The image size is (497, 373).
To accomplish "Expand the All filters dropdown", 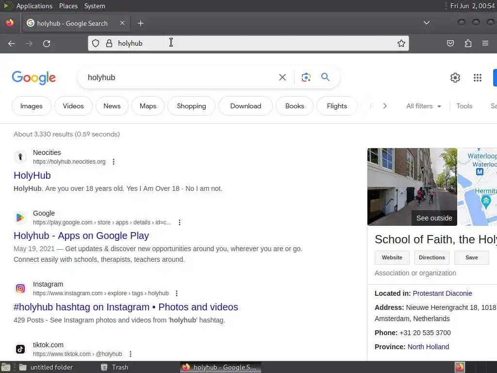I will pos(423,106).
